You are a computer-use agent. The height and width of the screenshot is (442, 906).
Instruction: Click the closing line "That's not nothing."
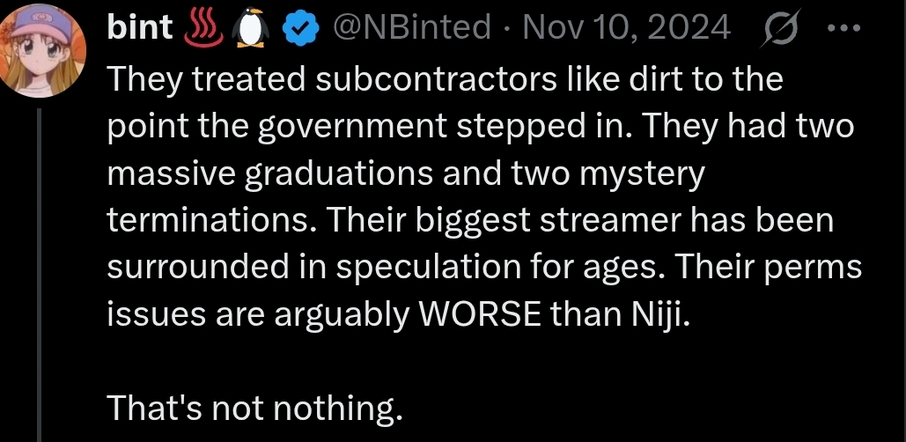255,408
